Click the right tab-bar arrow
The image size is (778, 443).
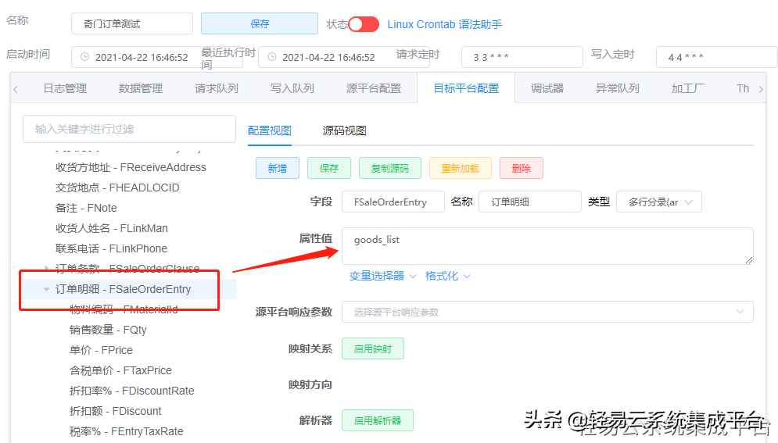(x=761, y=89)
